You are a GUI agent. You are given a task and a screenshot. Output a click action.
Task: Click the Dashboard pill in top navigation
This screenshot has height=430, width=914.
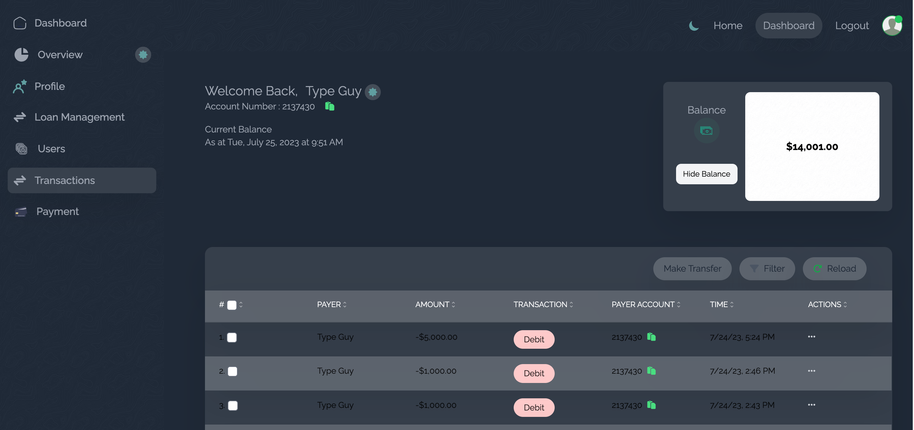[x=788, y=26]
